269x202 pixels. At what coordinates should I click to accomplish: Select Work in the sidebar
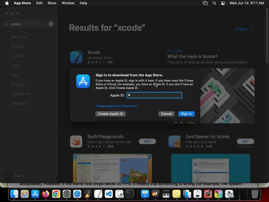[15, 65]
